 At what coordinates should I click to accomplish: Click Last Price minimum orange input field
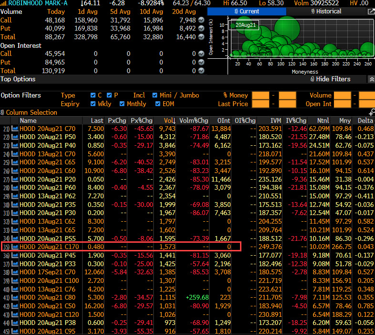[260, 104]
